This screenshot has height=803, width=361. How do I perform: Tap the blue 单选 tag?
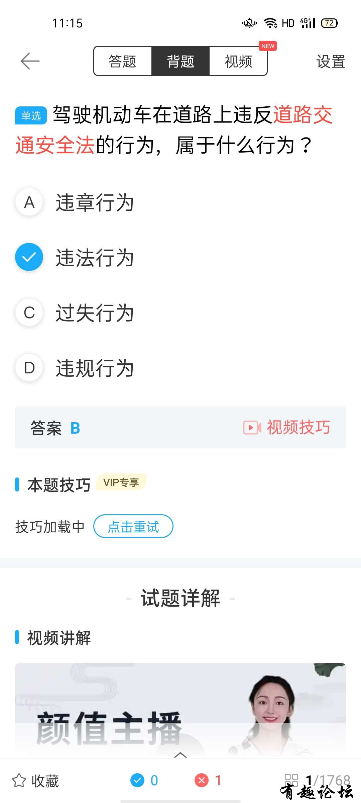31,115
